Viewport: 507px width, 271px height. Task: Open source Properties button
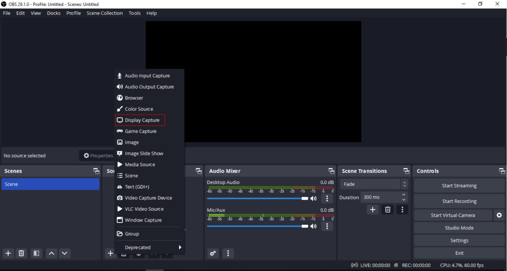[98, 156]
